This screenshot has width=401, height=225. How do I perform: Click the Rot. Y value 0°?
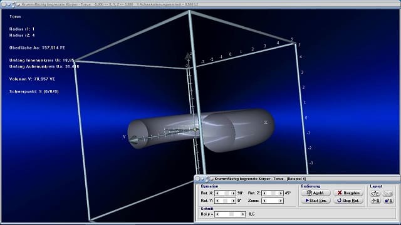pyautogui.click(x=239, y=201)
